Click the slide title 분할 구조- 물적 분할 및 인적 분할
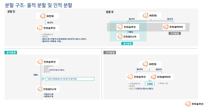This screenshot has width=208, height=108. 39,5
